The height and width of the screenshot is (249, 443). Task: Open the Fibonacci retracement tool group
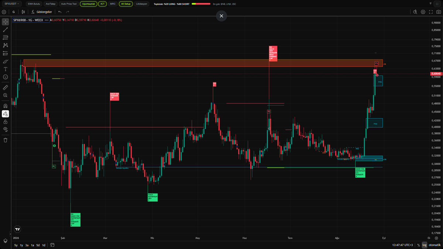(x=6, y=37)
